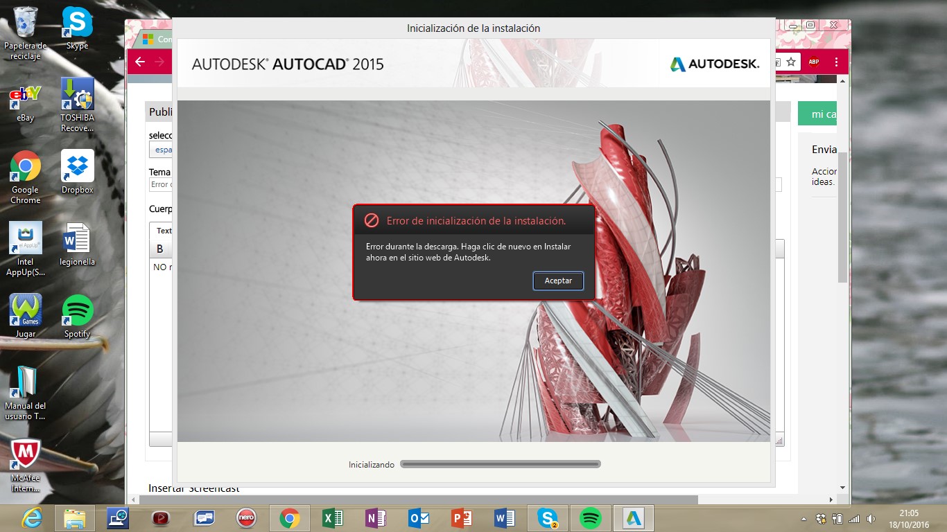This screenshot has height=532, width=947.
Task: Click the Chrome scrollbar up arrow
Action: (842, 81)
